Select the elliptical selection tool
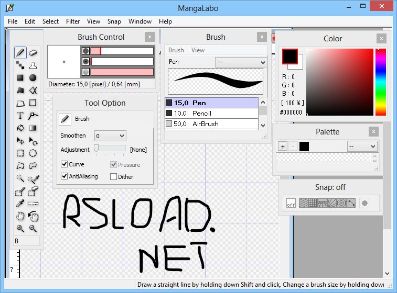397x293 pixels. (33, 153)
